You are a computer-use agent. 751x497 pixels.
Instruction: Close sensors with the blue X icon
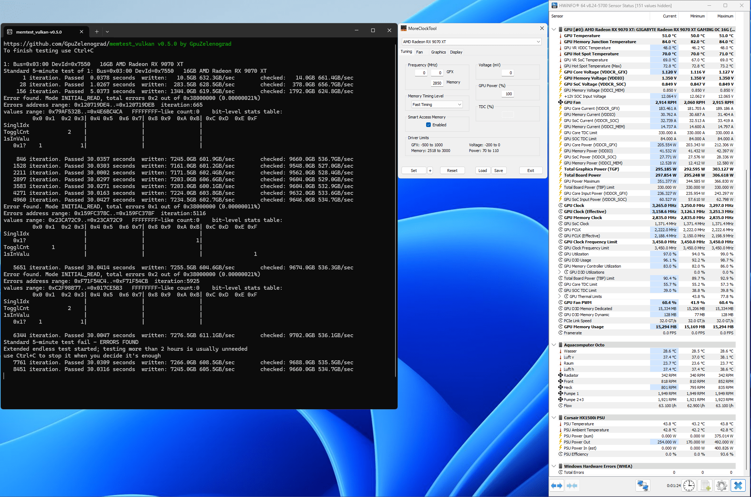(x=738, y=486)
